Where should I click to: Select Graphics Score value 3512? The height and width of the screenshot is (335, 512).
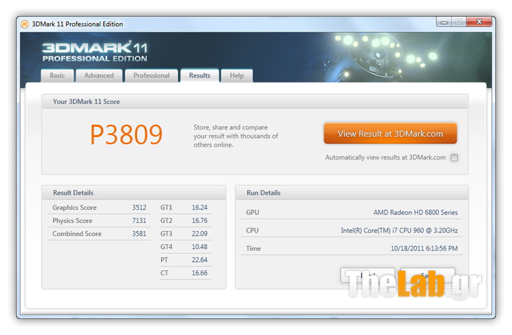point(139,208)
